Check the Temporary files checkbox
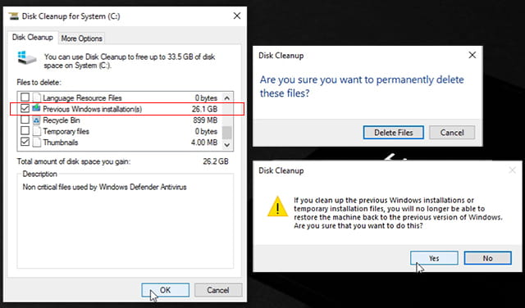 click(25, 131)
